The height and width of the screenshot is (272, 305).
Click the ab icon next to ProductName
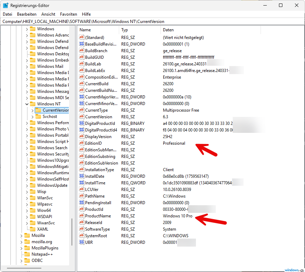click(81, 216)
